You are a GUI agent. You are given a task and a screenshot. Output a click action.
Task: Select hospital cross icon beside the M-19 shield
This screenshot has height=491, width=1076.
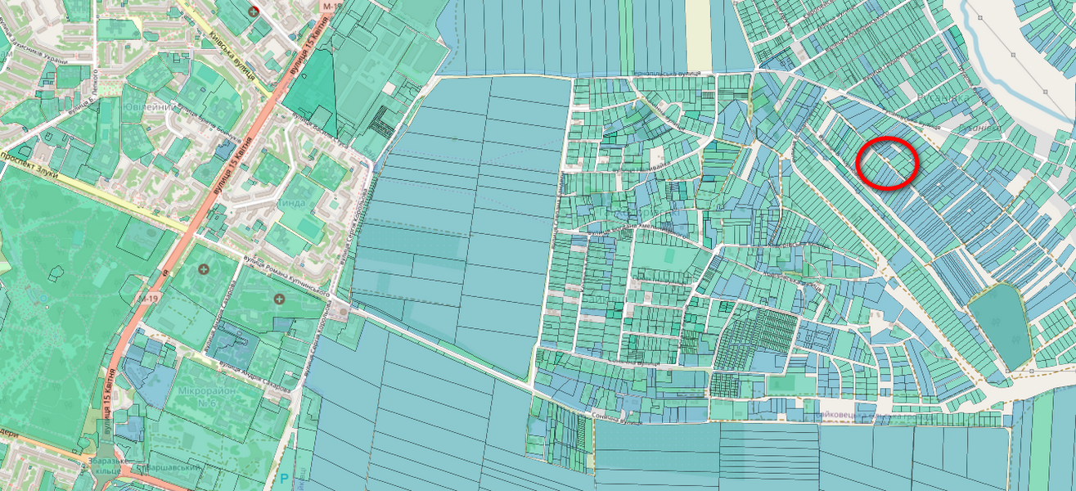coord(204,268)
